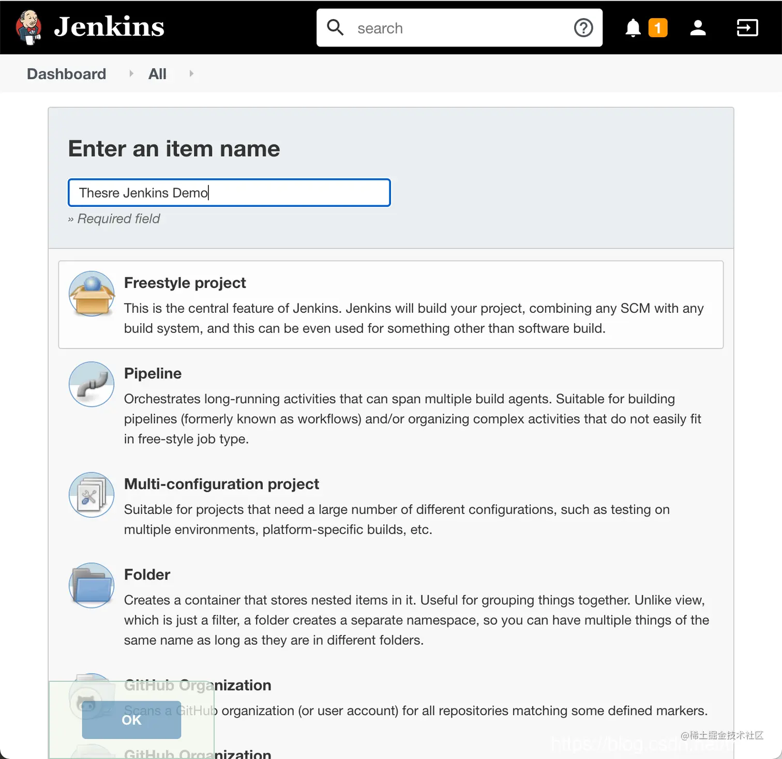Expand the arrow after Dashboard breadcrumb
The height and width of the screenshot is (759, 782).
pyautogui.click(x=131, y=73)
